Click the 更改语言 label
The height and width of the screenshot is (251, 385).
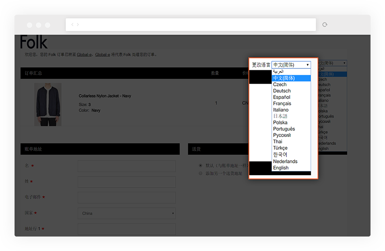[x=261, y=65]
